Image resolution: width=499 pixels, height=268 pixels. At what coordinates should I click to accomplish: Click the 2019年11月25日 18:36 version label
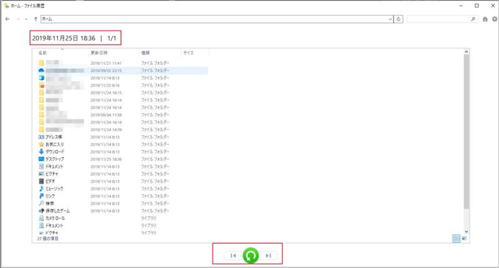pyautogui.click(x=64, y=38)
